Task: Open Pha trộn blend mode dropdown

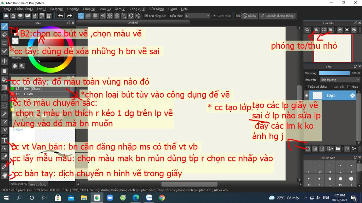Action: [x=340, y=80]
